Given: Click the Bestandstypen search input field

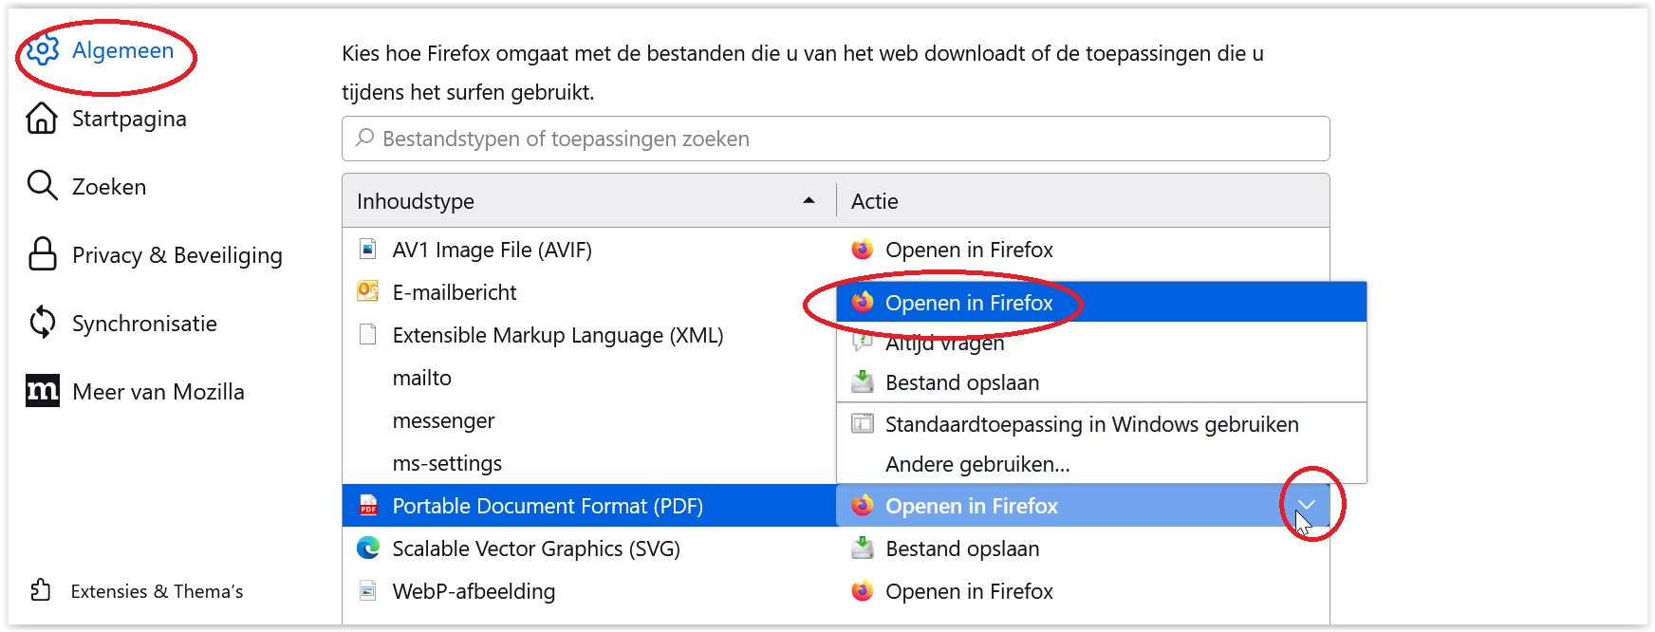Looking at the screenshot, I should [835, 139].
